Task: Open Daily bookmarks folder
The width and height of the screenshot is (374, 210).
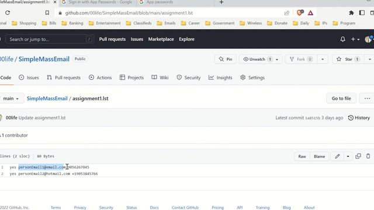Action: (301, 23)
